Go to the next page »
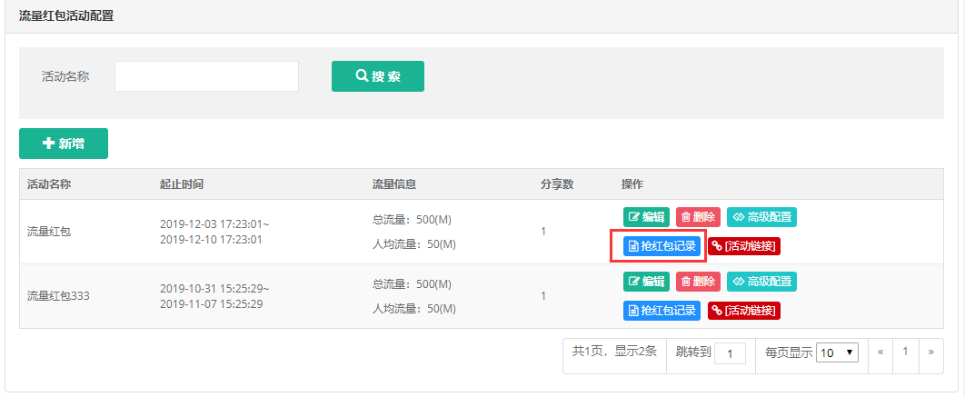Image resolution: width=965 pixels, height=397 pixels. [931, 352]
